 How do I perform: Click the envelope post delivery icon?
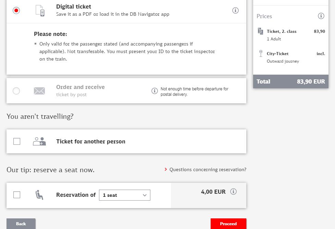pyautogui.click(x=39, y=91)
